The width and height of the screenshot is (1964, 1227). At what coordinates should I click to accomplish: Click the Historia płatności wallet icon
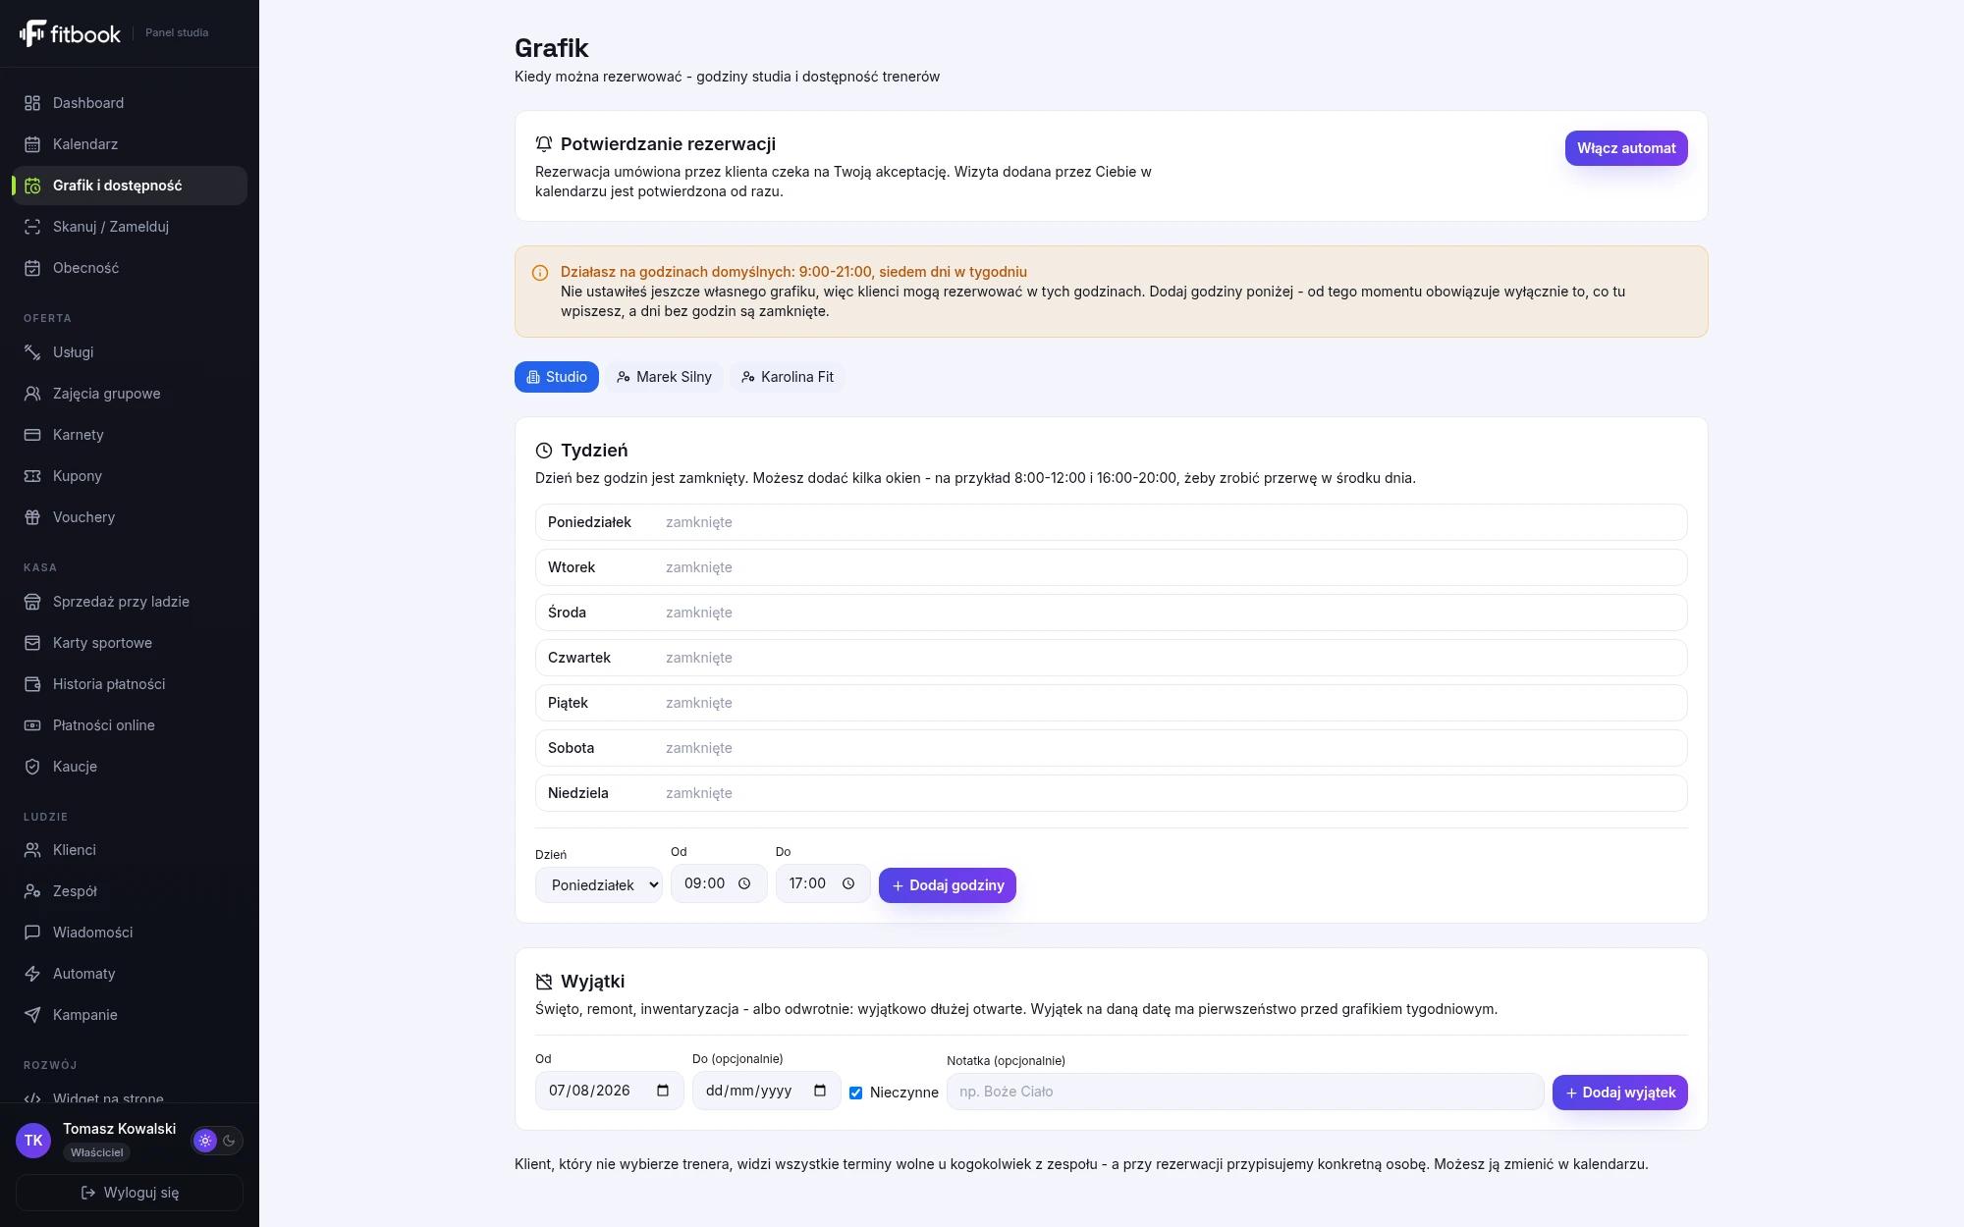tap(32, 684)
